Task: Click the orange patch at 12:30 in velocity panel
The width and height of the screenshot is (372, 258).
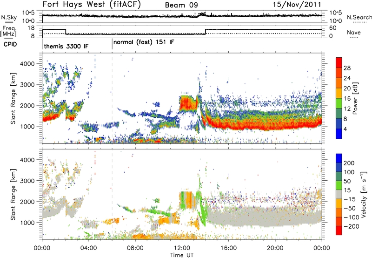Action: (189, 200)
